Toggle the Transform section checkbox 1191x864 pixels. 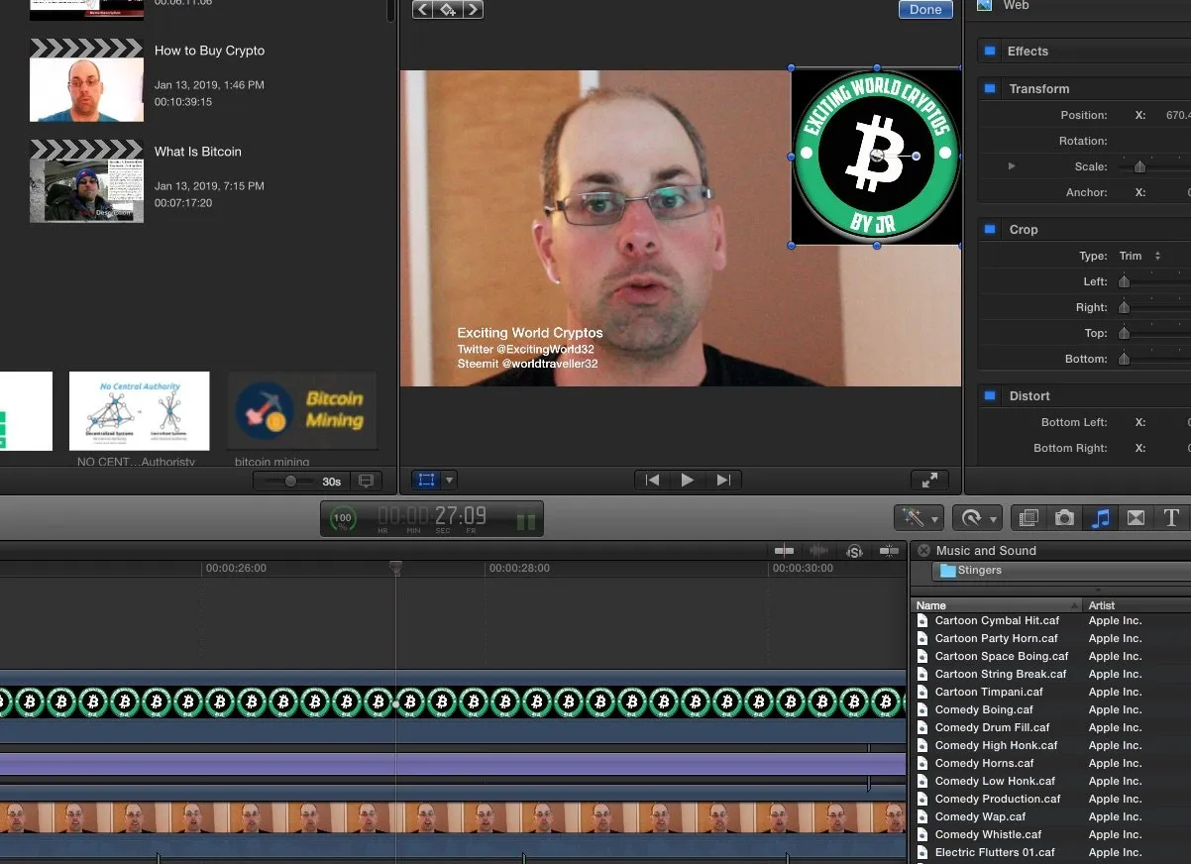coord(989,89)
